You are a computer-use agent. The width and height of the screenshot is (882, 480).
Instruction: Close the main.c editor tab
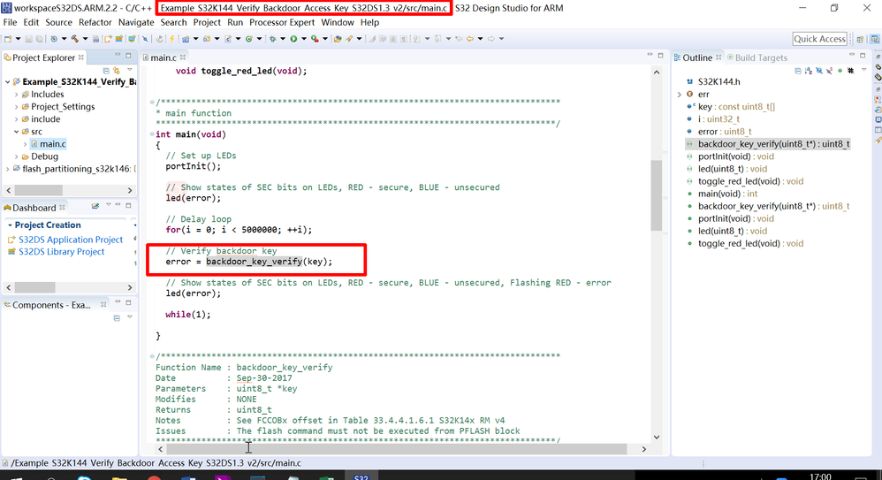point(183,57)
